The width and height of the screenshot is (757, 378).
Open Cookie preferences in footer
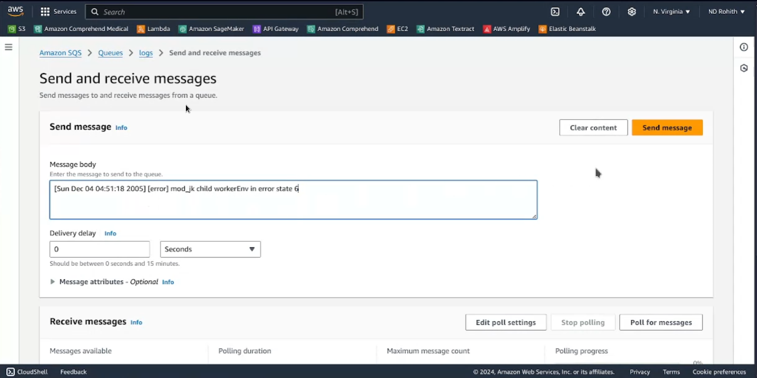click(719, 372)
